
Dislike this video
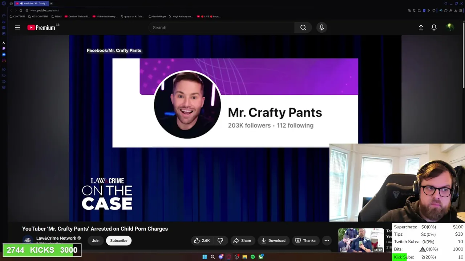[x=220, y=240]
